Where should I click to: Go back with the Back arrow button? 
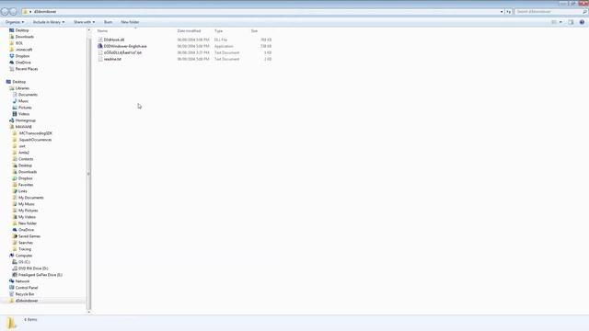[x=5, y=12]
